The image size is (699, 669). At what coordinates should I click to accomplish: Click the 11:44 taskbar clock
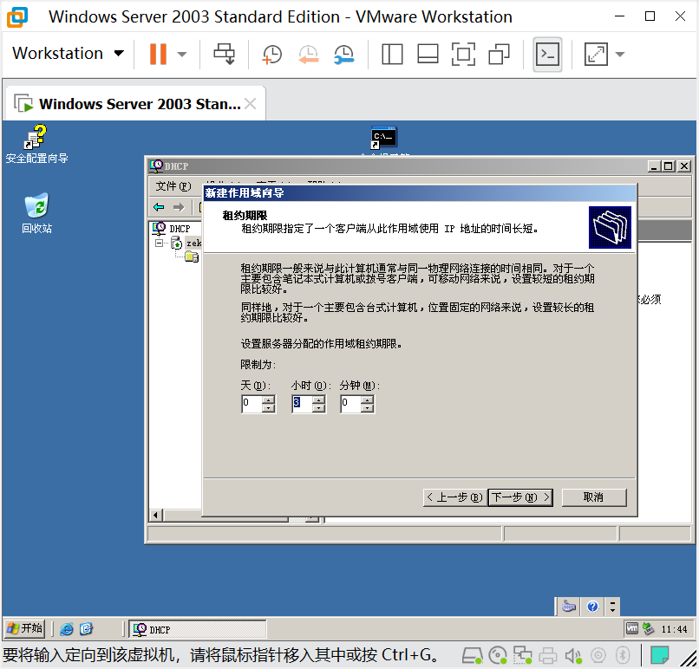click(675, 629)
